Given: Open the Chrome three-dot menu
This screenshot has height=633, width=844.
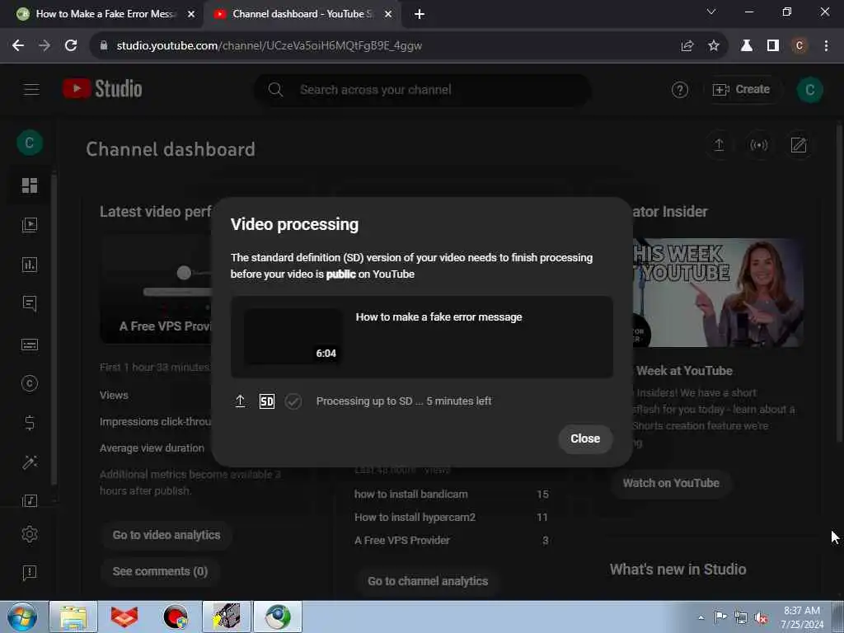Looking at the screenshot, I should 826,46.
